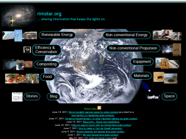Open the Stories section
Screen dimensions: 186x139
pyautogui.click(x=32, y=96)
